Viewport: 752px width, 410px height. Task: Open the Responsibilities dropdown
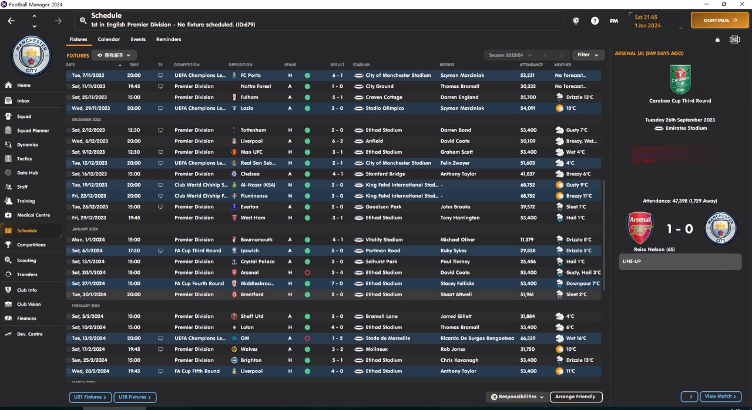tap(518, 397)
